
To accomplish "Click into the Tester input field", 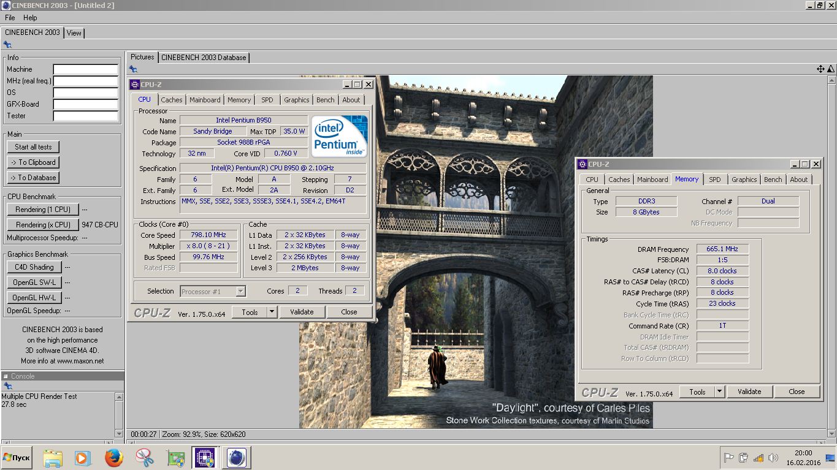I will point(86,116).
